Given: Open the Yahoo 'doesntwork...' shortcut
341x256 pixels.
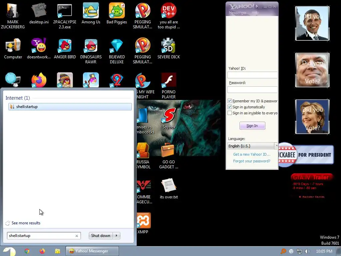Looking at the screenshot, I should [39, 48].
